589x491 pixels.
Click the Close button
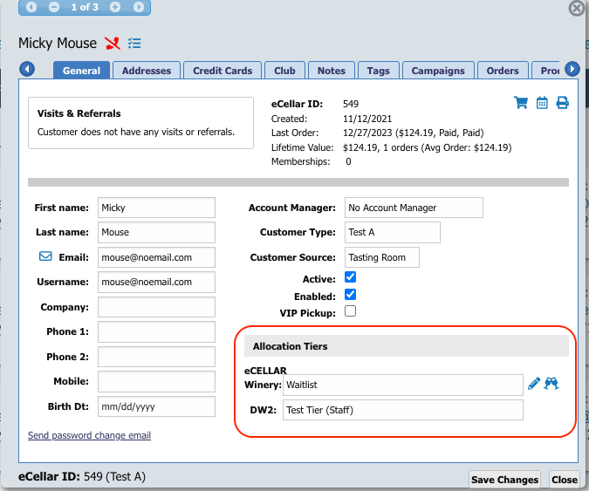tap(565, 480)
